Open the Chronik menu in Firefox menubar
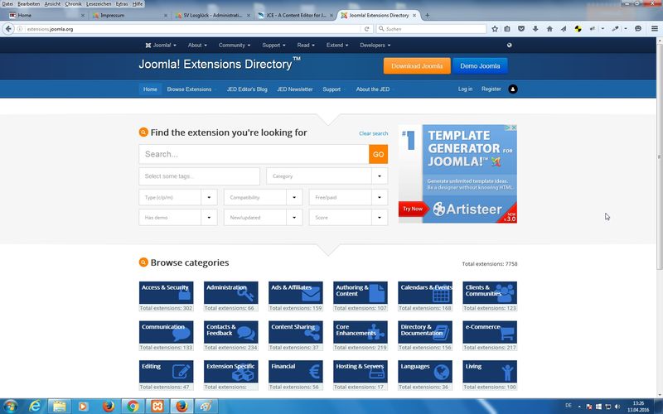Image resolution: width=663 pixels, height=414 pixels. pyautogui.click(x=73, y=4)
